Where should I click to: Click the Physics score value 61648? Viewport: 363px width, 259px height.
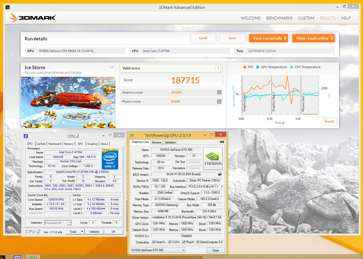175,101
